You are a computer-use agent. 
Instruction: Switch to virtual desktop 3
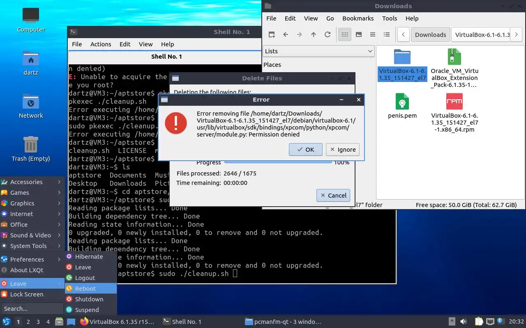point(38,322)
